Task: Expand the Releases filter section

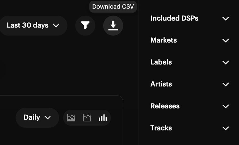Action: 190,106
